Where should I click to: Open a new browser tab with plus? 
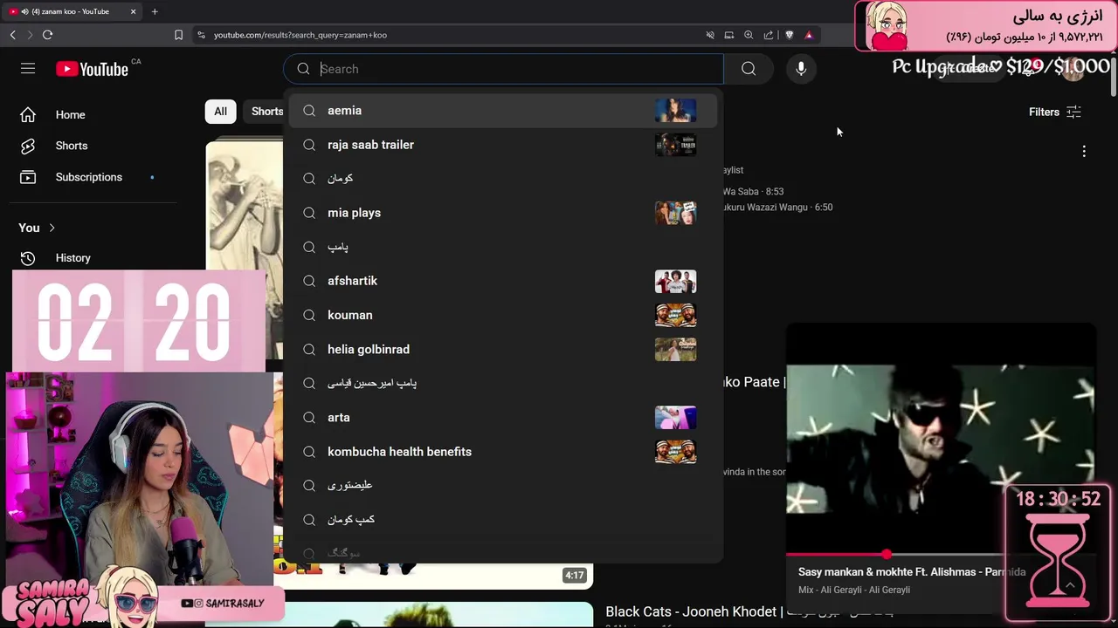(x=155, y=11)
